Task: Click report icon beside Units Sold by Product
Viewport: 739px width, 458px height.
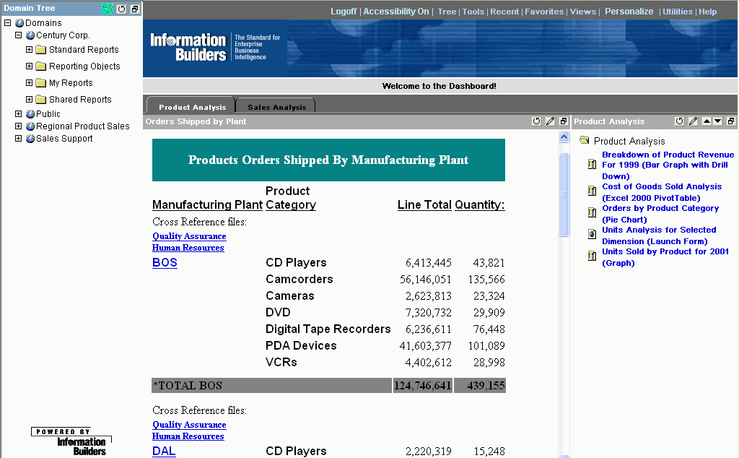Action: (x=592, y=256)
